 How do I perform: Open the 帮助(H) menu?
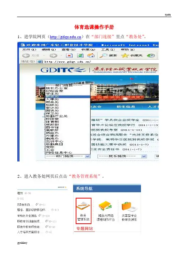(x=128, y=50)
